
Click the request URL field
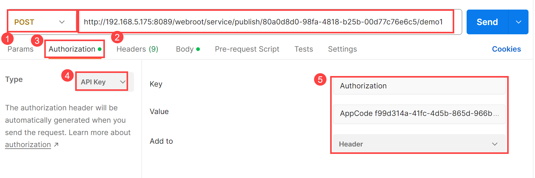tap(263, 22)
